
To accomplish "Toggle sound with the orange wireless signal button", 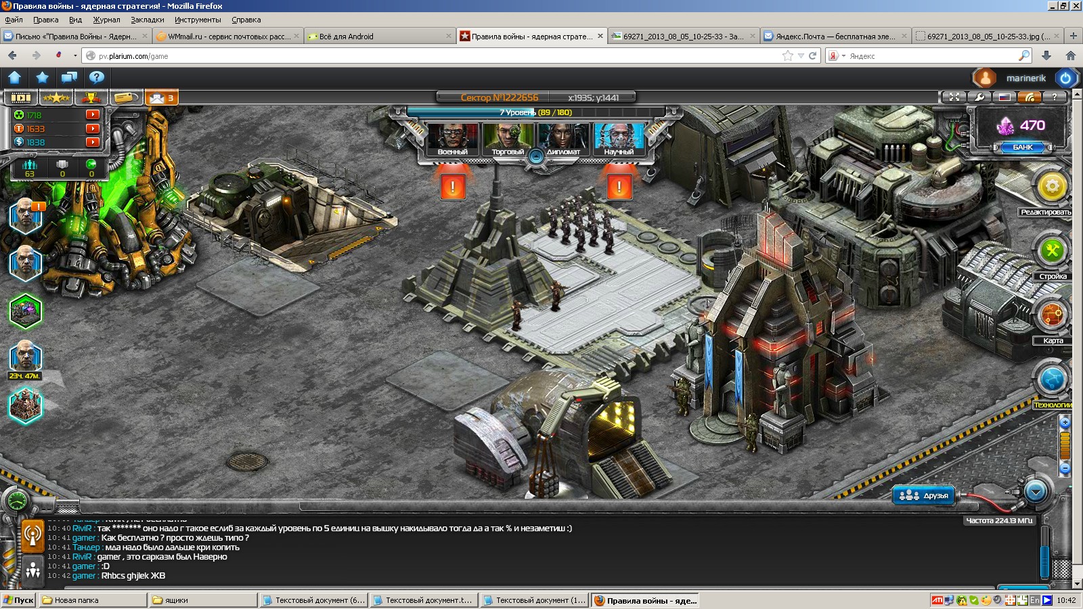I will (1030, 97).
